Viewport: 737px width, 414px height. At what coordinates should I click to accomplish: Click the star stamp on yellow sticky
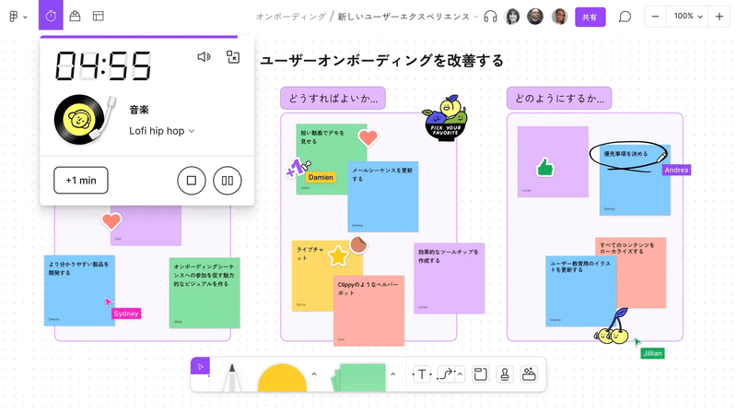pos(337,256)
